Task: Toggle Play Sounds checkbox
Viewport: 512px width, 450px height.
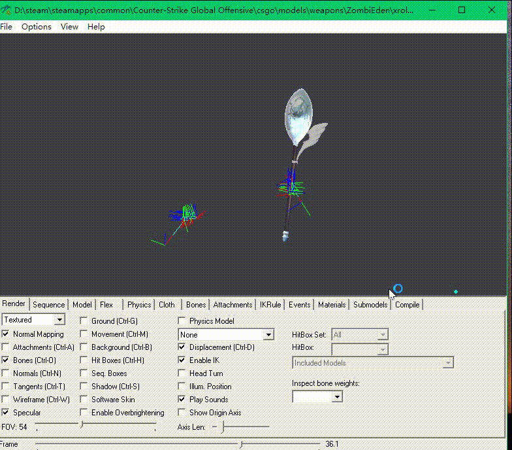Action: coord(182,399)
